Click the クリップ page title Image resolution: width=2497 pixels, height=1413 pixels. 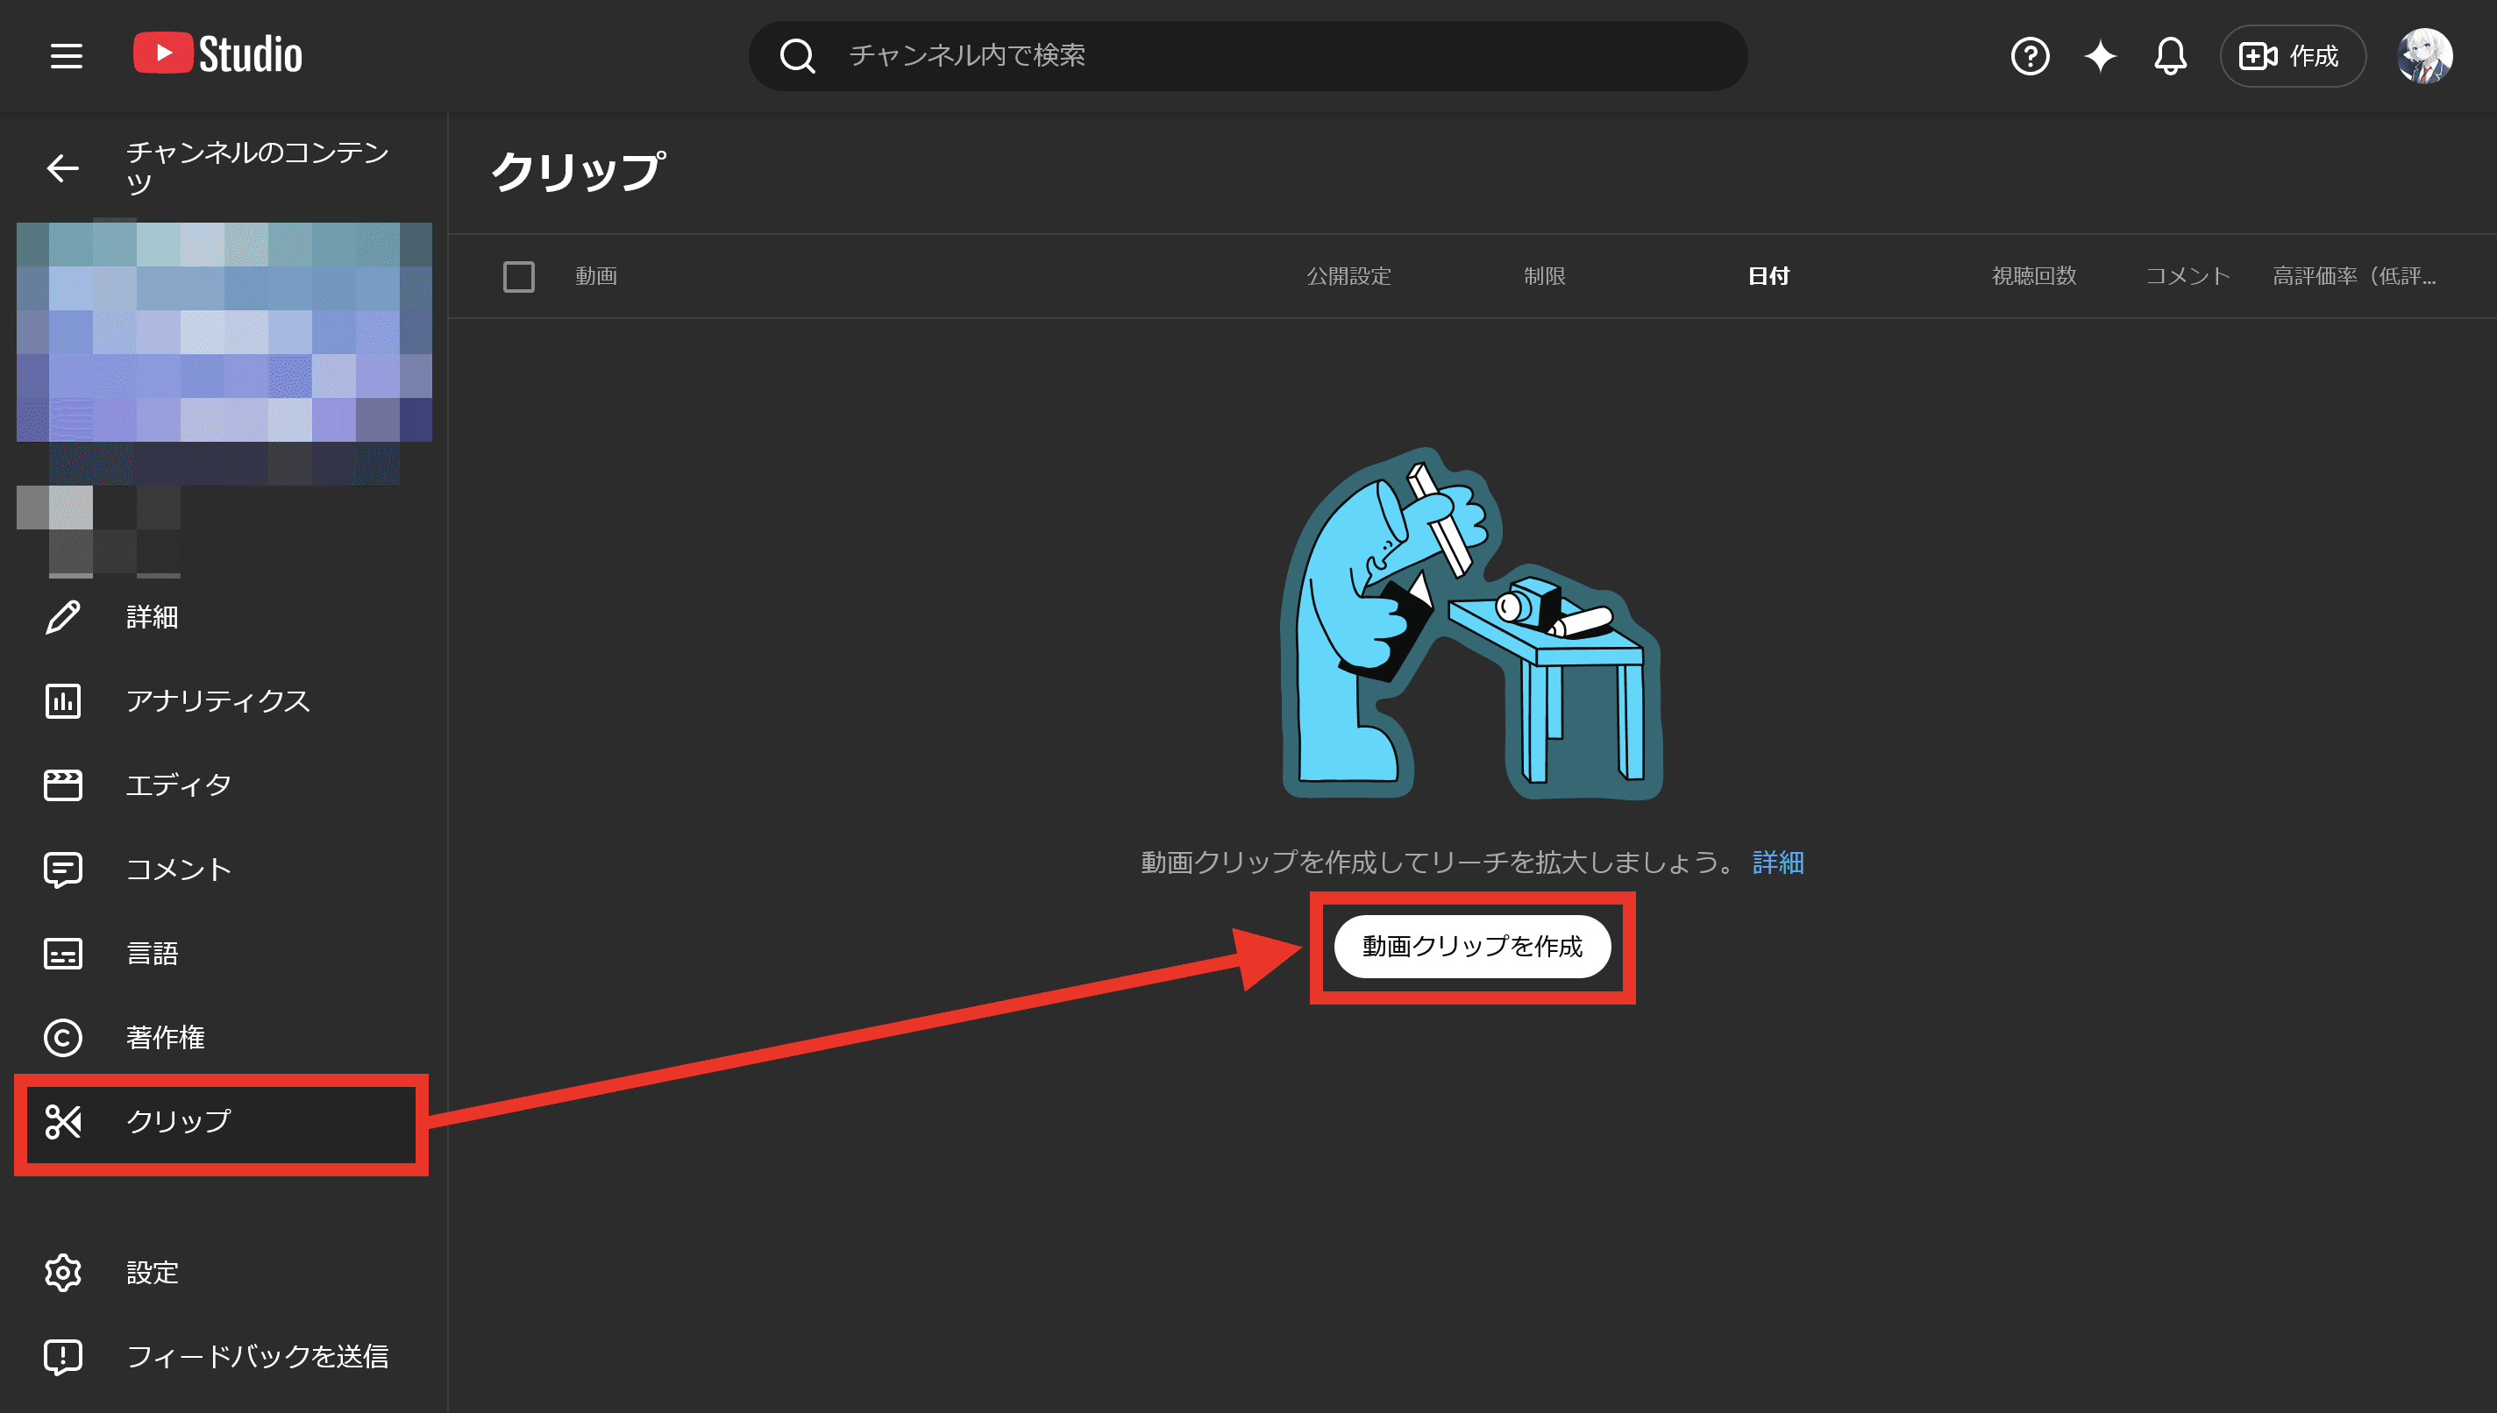(x=578, y=172)
